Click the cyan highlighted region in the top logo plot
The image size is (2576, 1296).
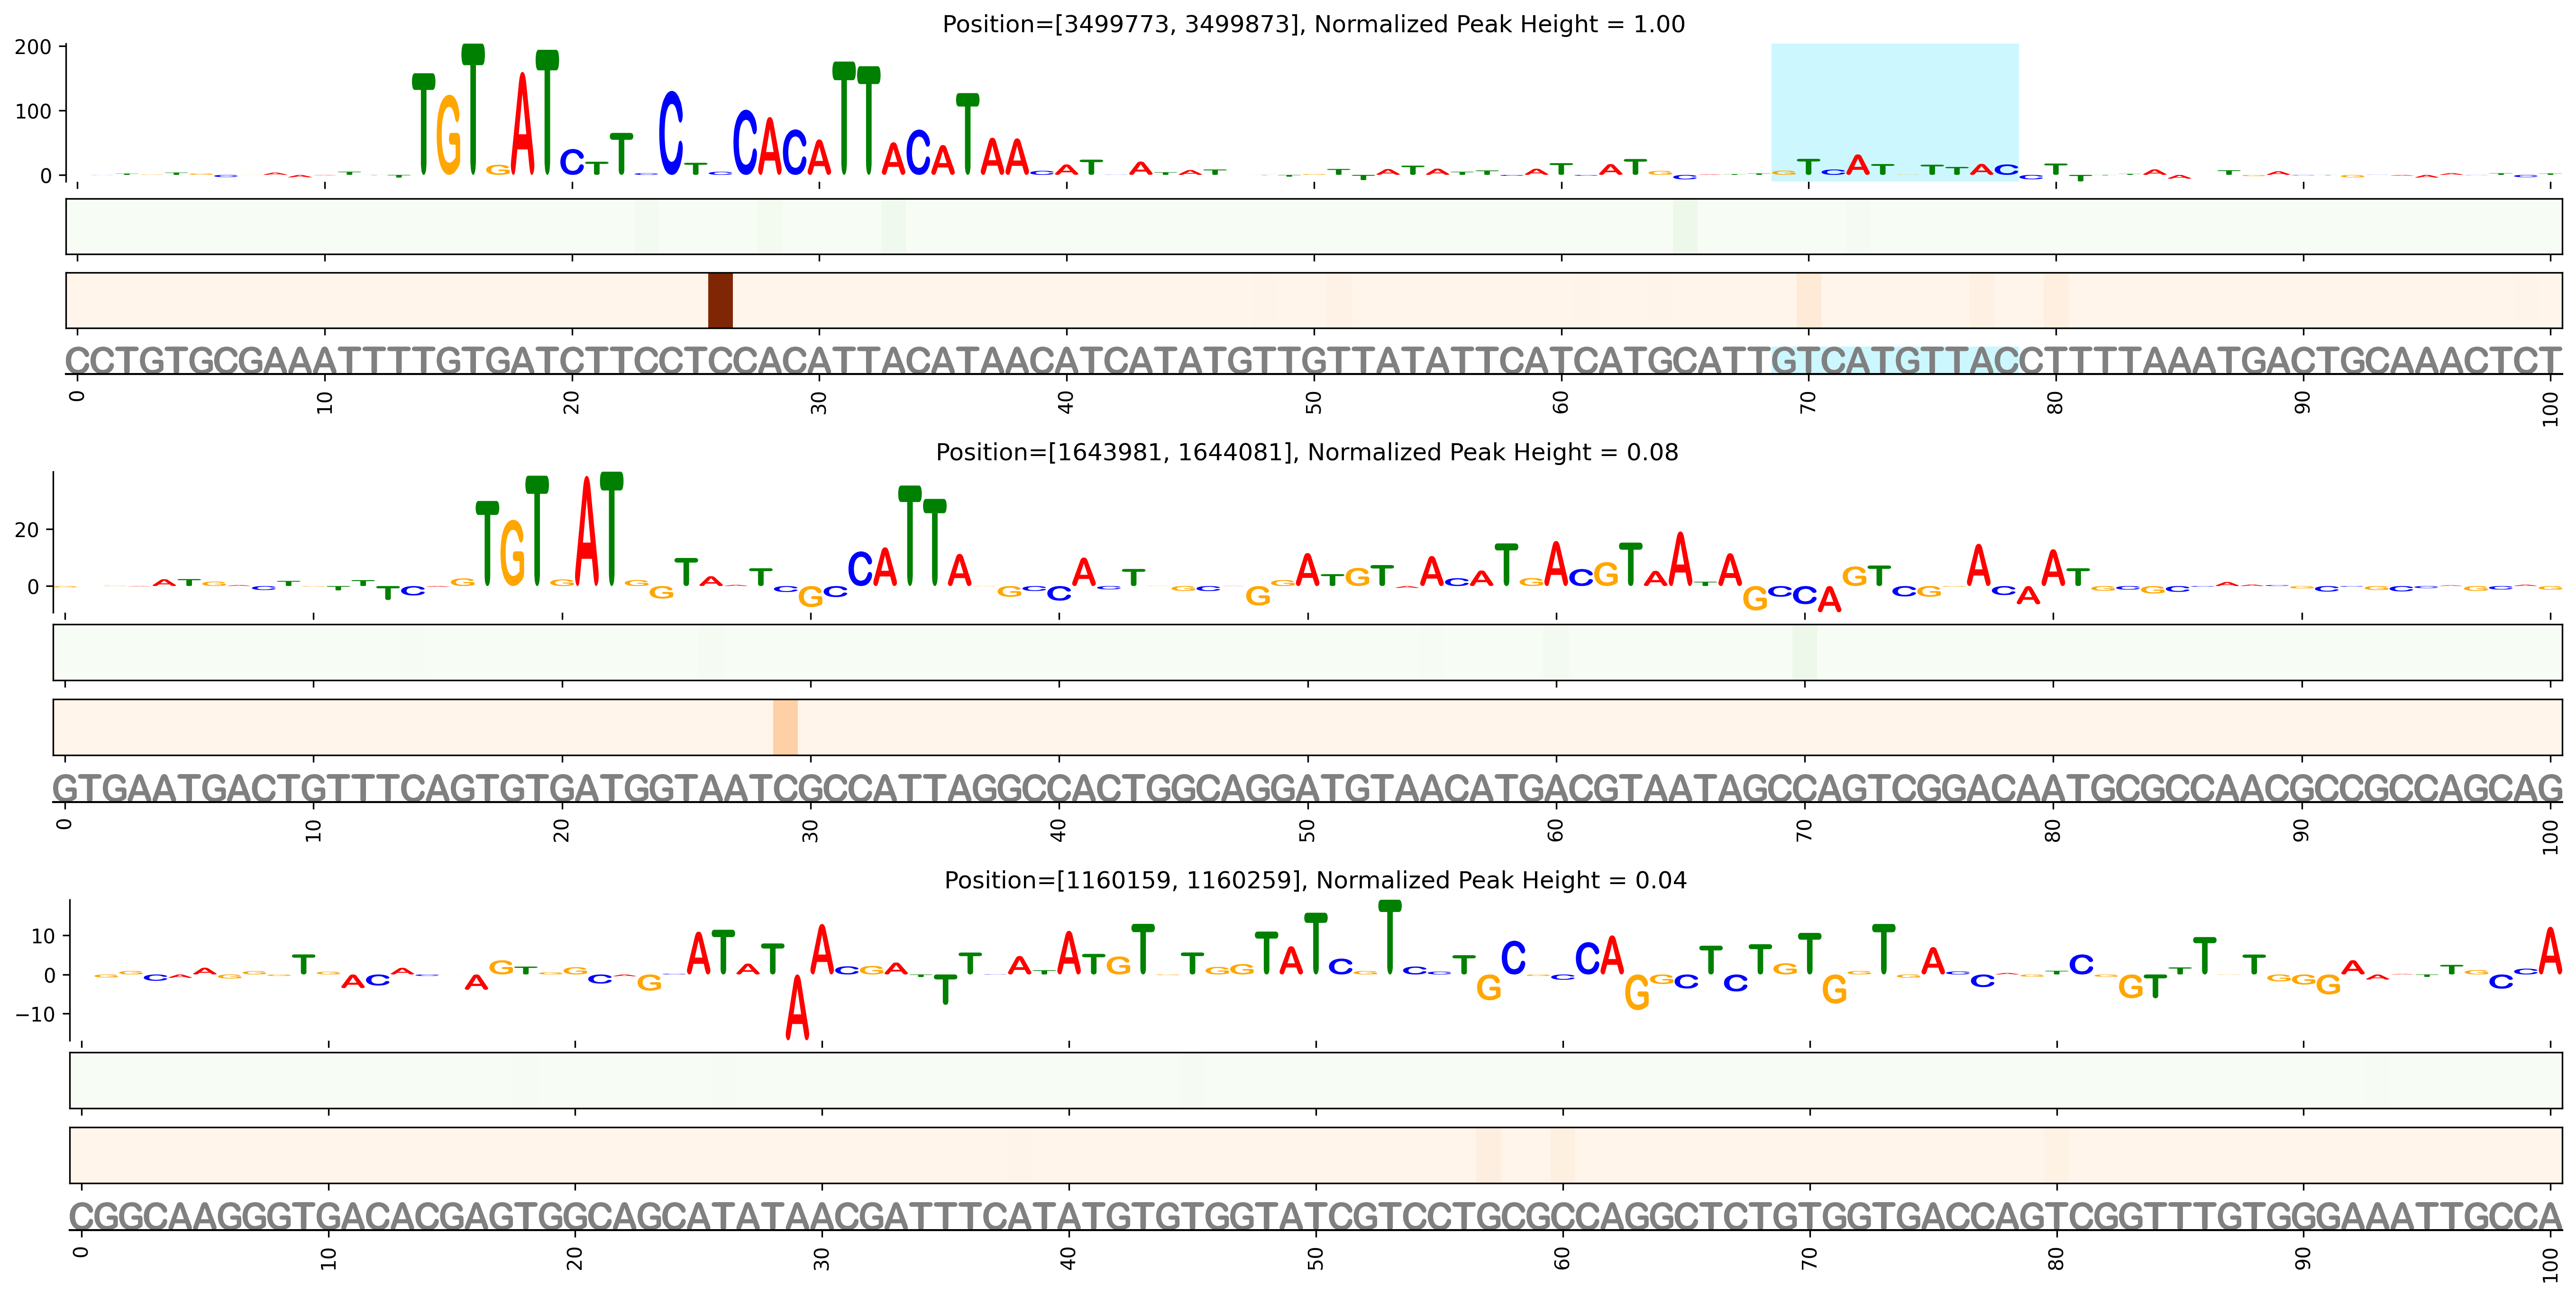[1894, 112]
